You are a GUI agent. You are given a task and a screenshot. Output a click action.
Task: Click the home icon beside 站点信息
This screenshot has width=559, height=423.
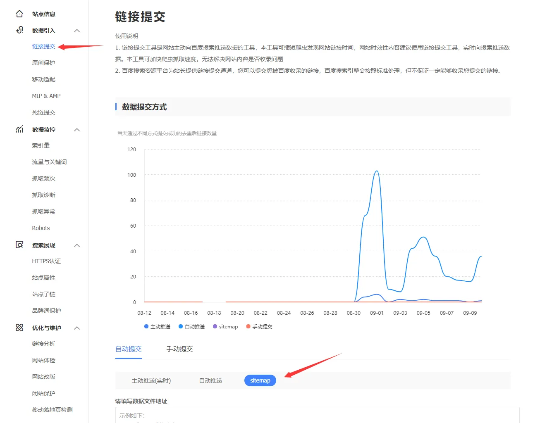[19, 14]
